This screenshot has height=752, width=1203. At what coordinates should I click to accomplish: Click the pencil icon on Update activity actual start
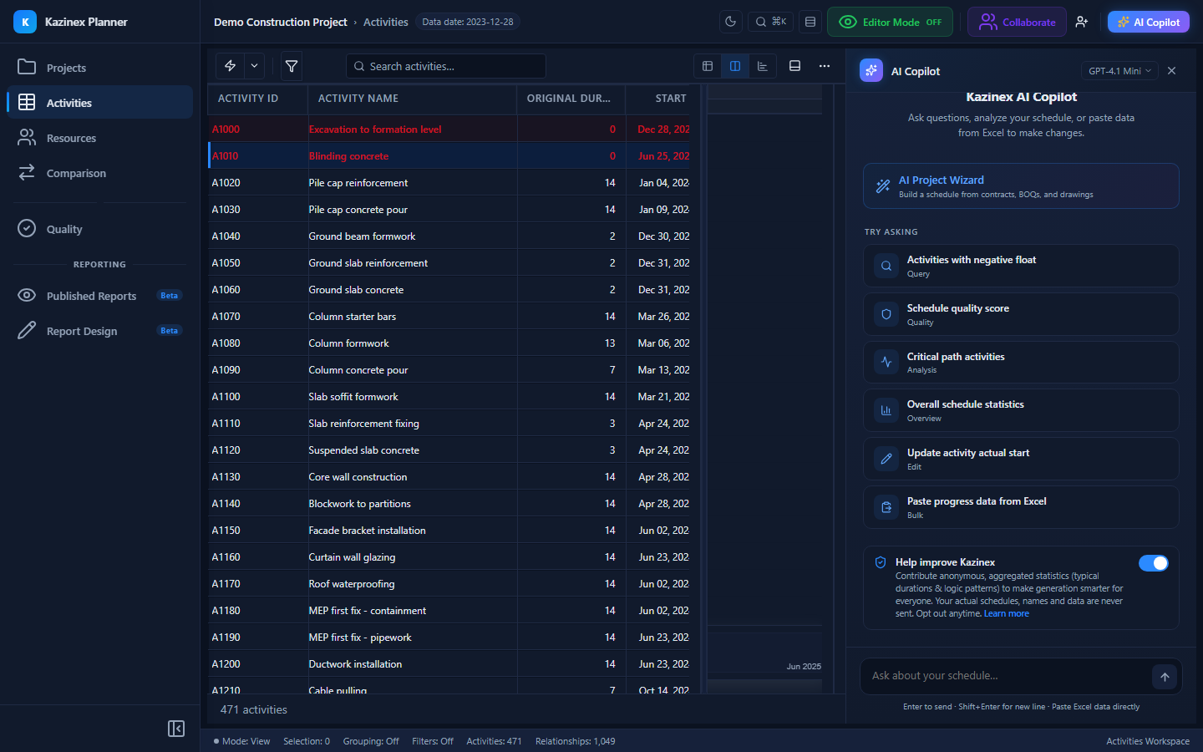(x=886, y=459)
